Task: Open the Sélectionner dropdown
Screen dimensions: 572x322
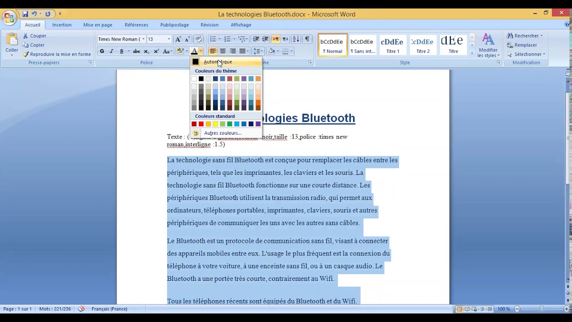Action: 526,55
